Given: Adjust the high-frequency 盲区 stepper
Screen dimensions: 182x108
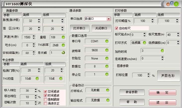Looking at the screenshot, I should click(39, 29).
